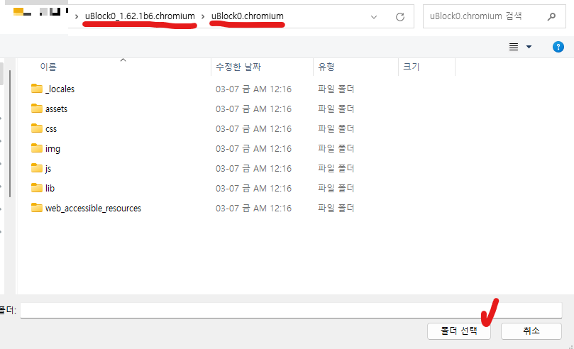
Task: Select the web_accessible_resources folder icon
Action: point(37,208)
